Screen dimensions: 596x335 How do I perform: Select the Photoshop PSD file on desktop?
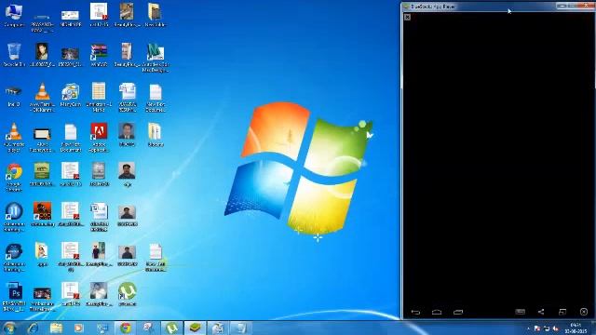[x=15, y=297]
